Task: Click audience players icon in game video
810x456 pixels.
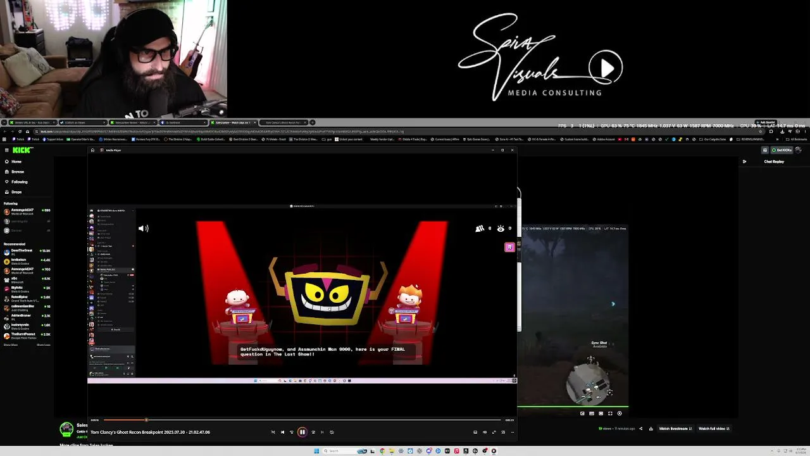Action: pos(480,229)
